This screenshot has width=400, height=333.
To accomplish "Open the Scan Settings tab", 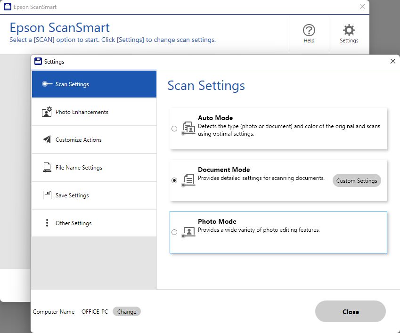I will 94,84.
